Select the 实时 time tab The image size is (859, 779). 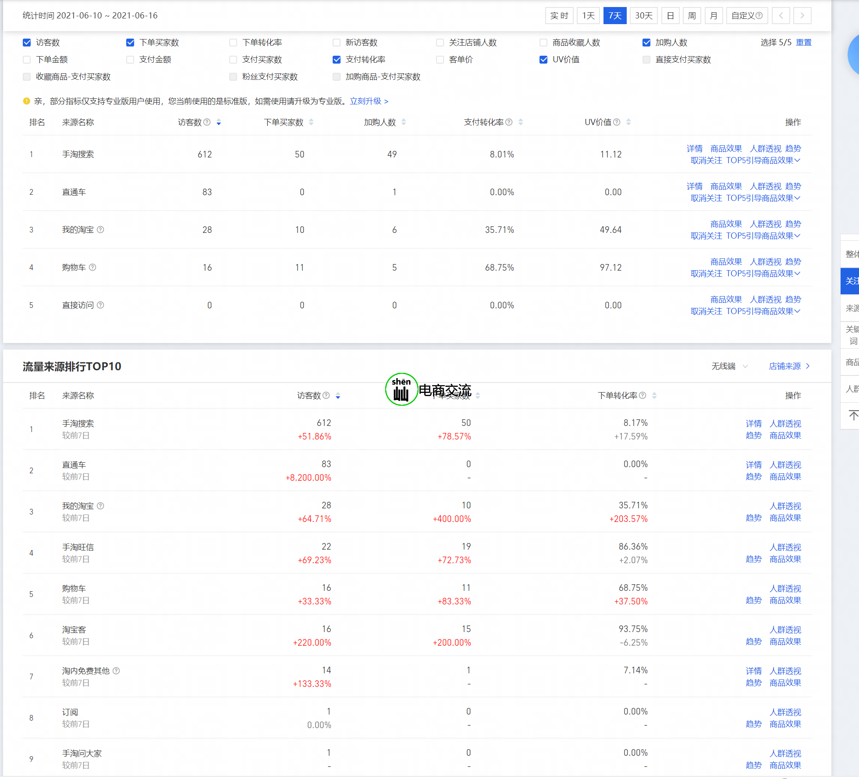[559, 16]
